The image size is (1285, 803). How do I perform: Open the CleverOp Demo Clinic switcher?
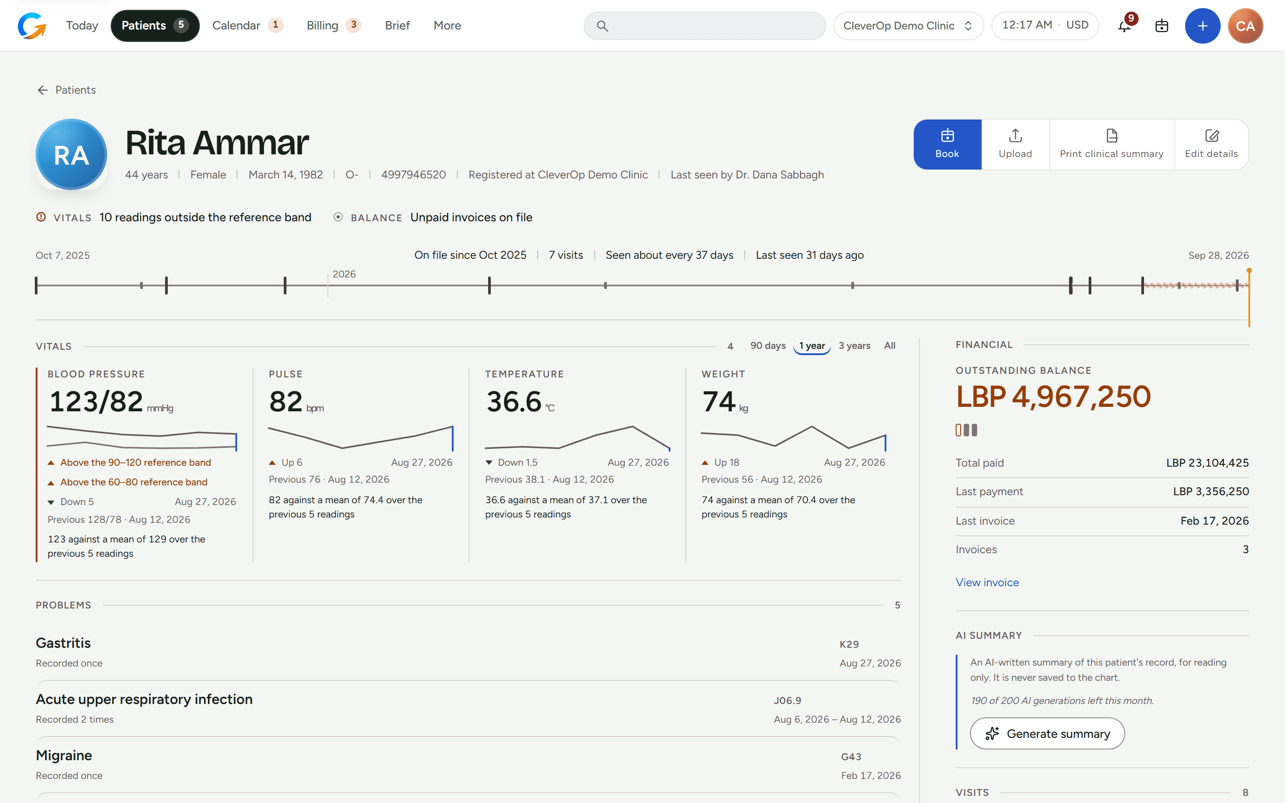click(908, 25)
